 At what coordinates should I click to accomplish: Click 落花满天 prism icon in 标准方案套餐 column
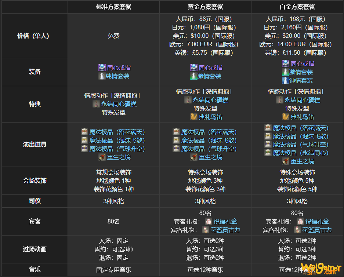tap(84, 132)
